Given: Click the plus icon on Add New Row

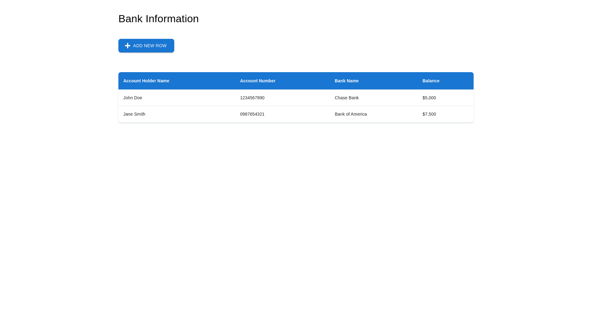Looking at the screenshot, I should [127, 46].
